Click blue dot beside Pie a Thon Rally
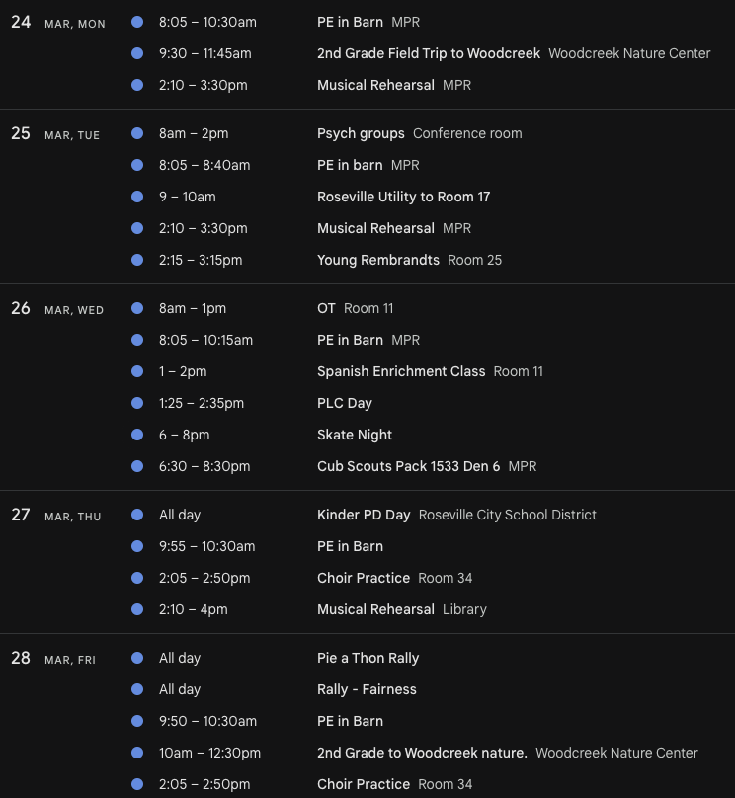 (x=137, y=658)
